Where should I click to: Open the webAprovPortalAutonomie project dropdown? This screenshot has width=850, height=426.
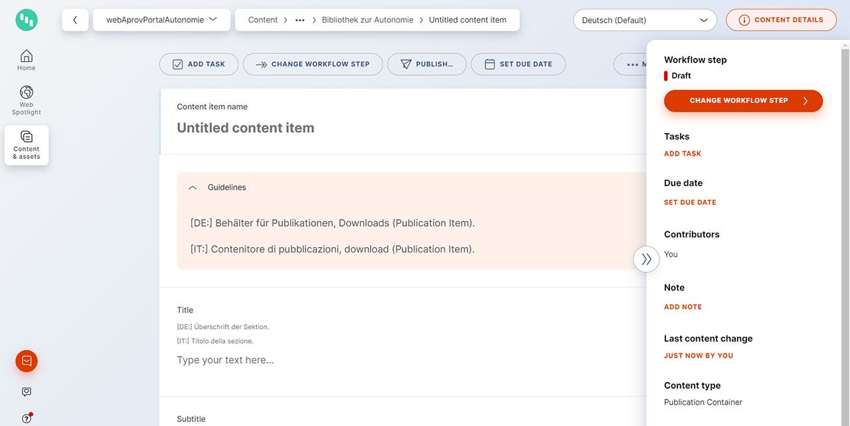tap(161, 20)
